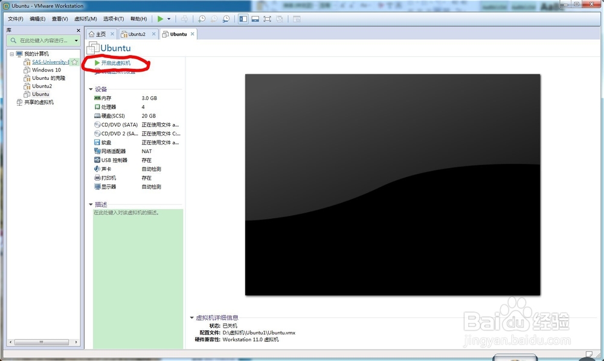Screen dimensions: 604x361
Task: Open the library search filter dropdown
Action: tap(76, 41)
